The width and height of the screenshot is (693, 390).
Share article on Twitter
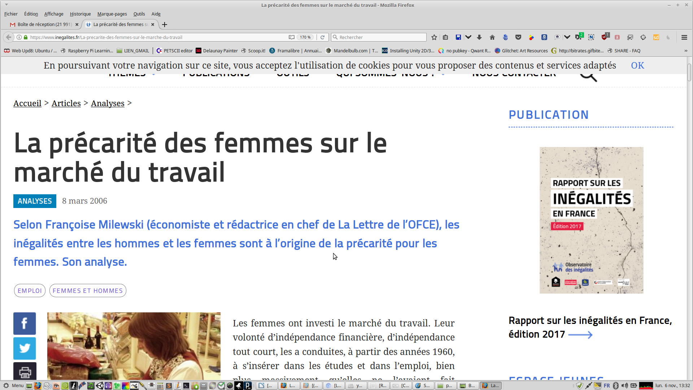click(25, 348)
